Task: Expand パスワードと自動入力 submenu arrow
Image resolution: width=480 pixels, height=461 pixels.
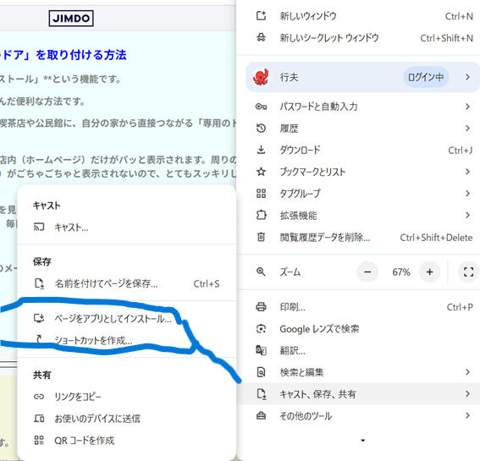Action: 467,107
